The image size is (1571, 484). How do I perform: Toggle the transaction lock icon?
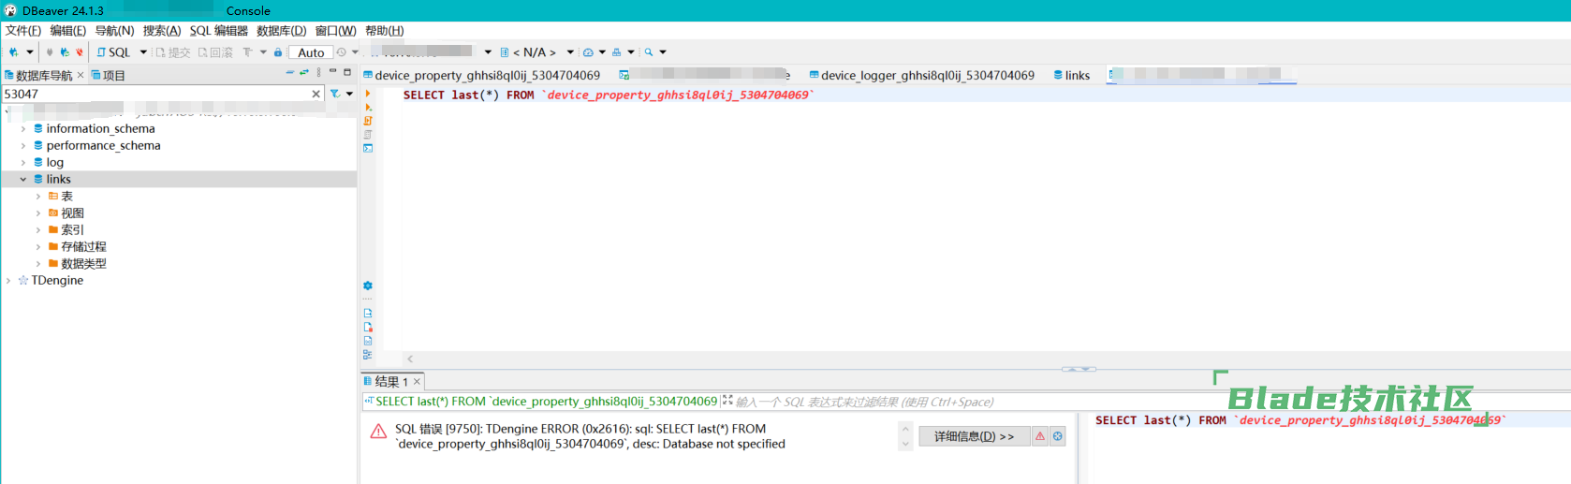click(278, 52)
